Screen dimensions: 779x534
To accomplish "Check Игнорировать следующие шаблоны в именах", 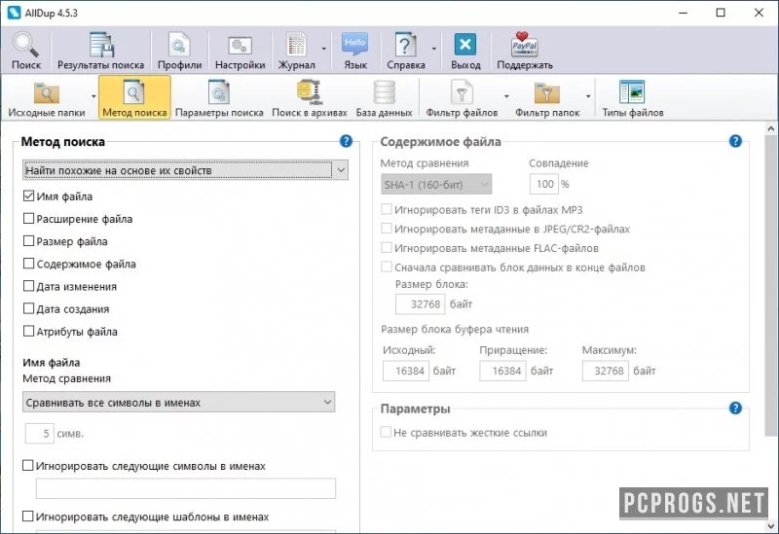I will tap(28, 516).
